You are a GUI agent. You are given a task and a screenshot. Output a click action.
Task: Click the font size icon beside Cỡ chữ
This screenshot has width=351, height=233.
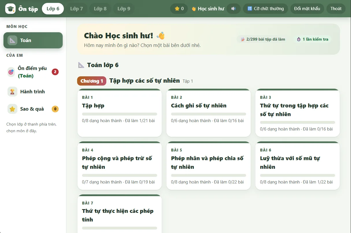pos(250,9)
